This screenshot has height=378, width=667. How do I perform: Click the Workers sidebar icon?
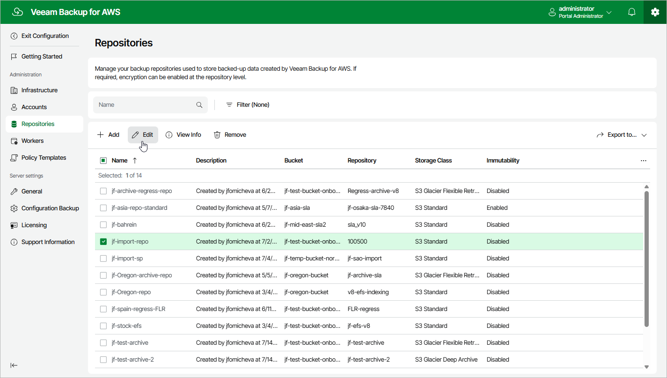(x=14, y=141)
